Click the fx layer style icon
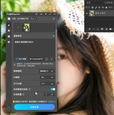The image size is (114, 115). (98, 29)
